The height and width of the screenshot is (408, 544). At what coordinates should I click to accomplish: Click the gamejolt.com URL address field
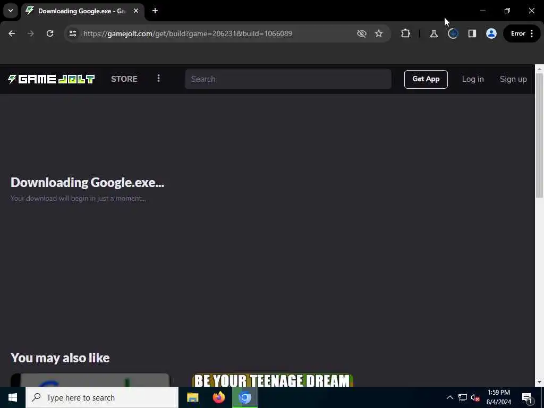[x=188, y=33]
